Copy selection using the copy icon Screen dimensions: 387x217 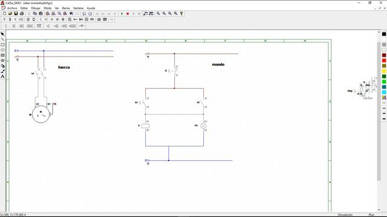click(35, 13)
